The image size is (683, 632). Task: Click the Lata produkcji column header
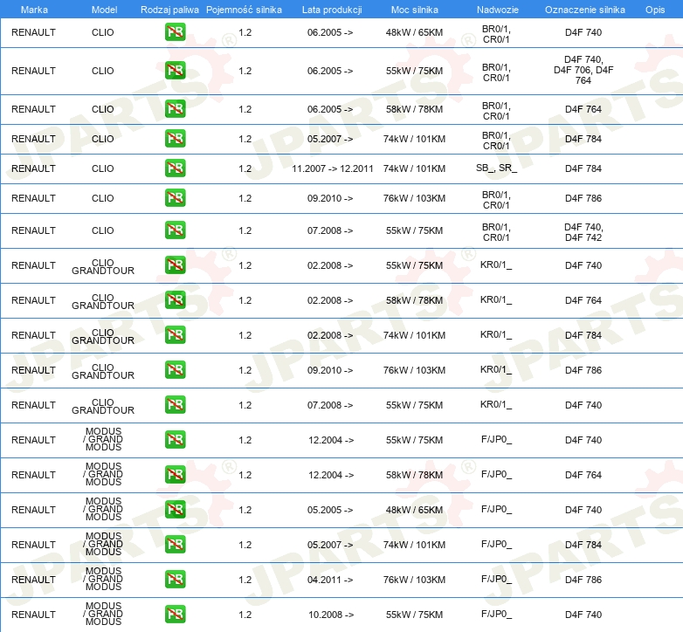tap(332, 10)
